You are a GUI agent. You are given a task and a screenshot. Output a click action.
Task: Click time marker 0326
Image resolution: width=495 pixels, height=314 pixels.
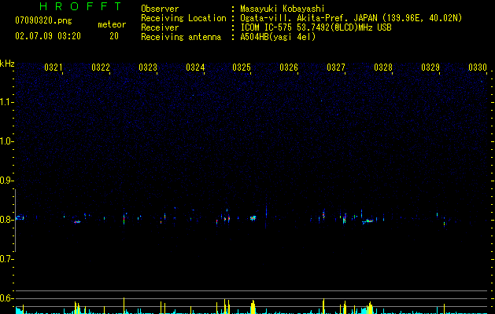pos(289,68)
